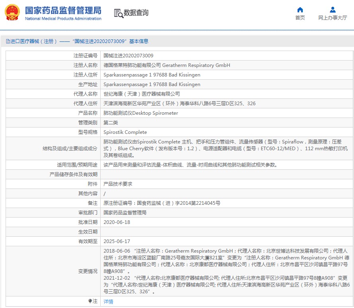Click the user icon above 网上办事大厅
Screen dimensions: 354x308
(333, 10)
